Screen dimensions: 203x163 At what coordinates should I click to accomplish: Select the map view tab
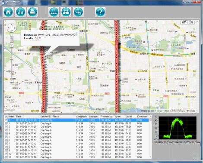pyautogui.click(x=184, y=22)
